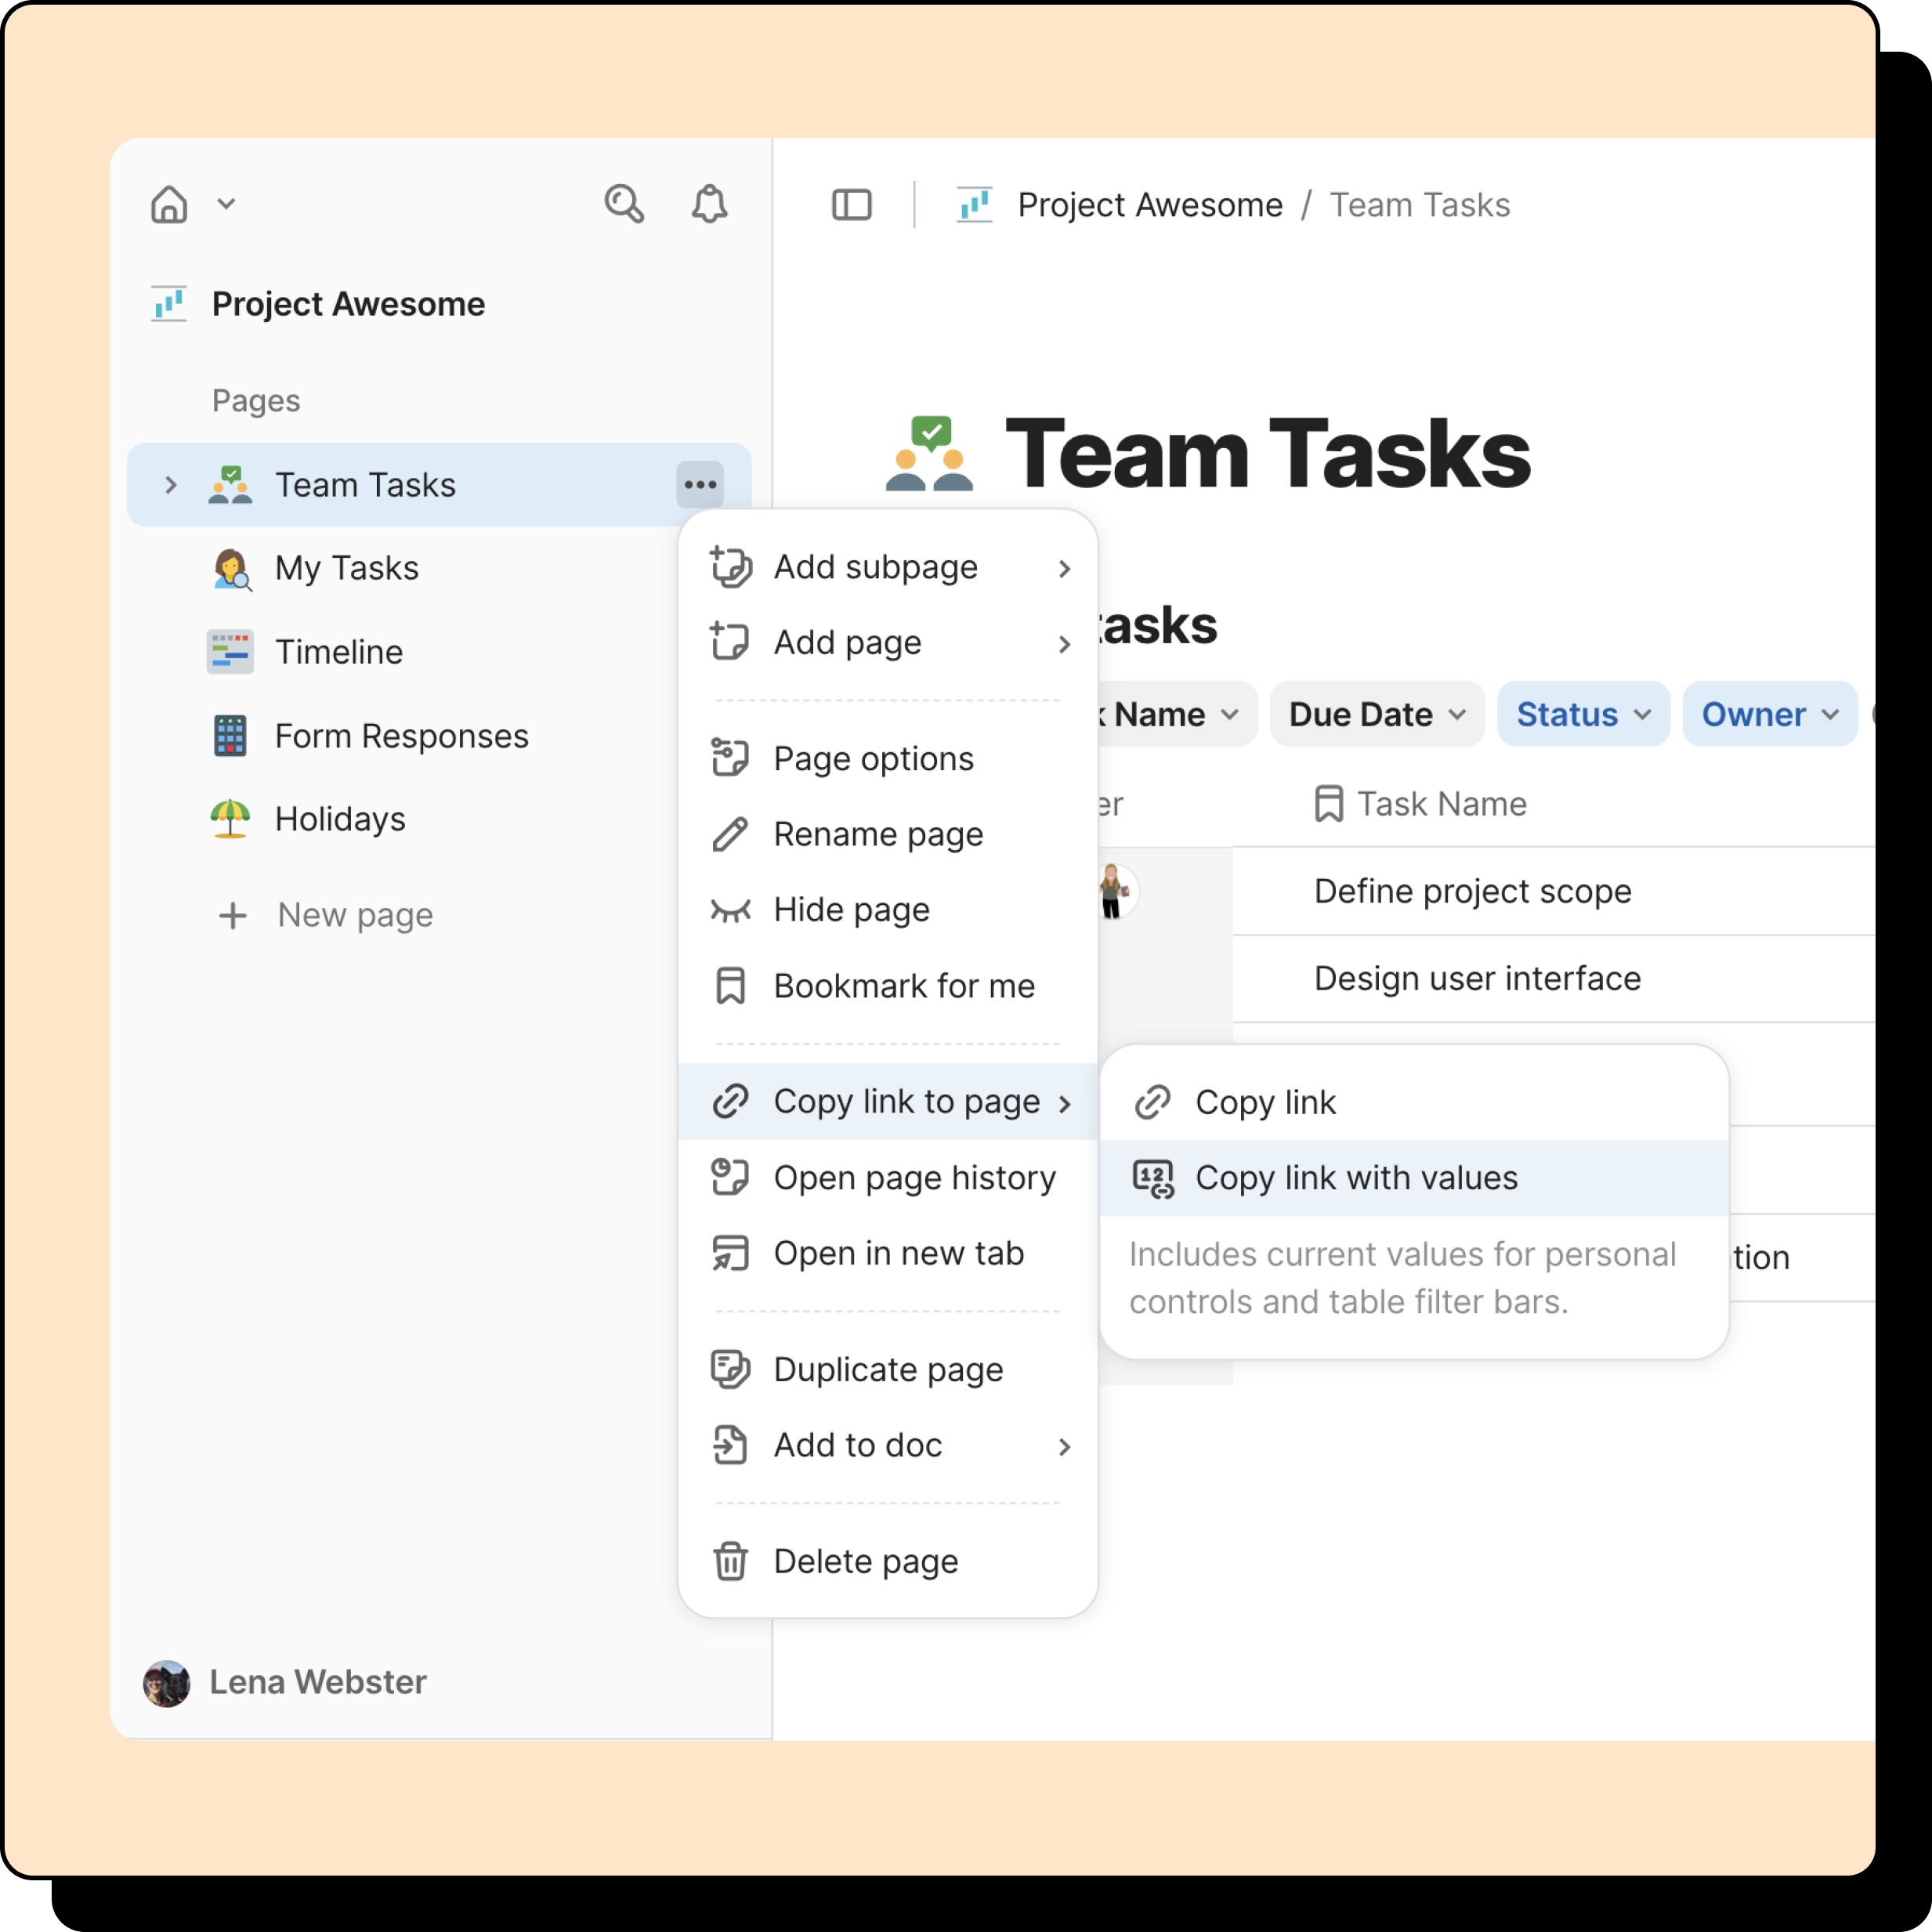1932x1932 pixels.
Task: Open the Owner filter dropdown
Action: 1768,714
